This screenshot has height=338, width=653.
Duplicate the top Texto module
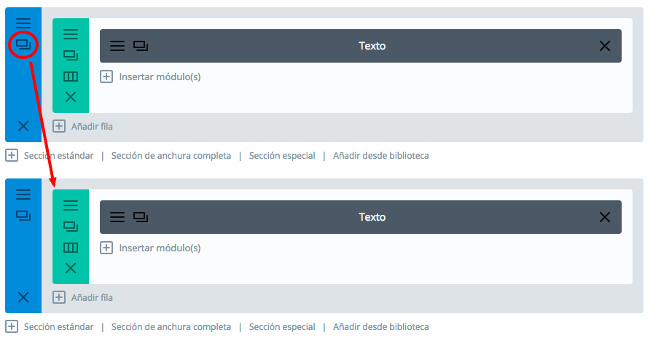point(141,46)
